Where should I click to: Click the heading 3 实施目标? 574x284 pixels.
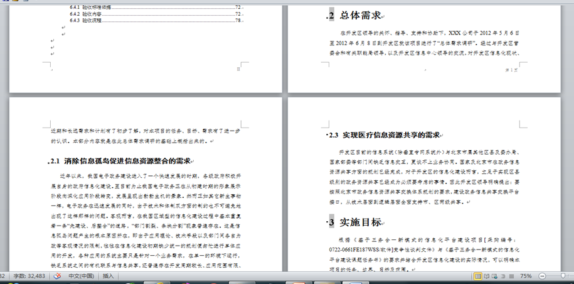[355, 222]
